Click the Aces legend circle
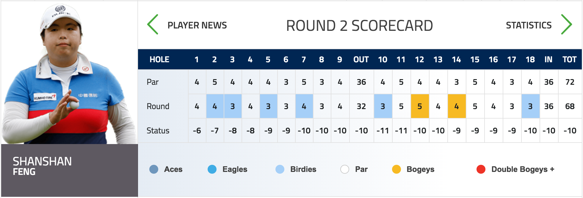Viewport: 583px width, 198px height. 154,169
